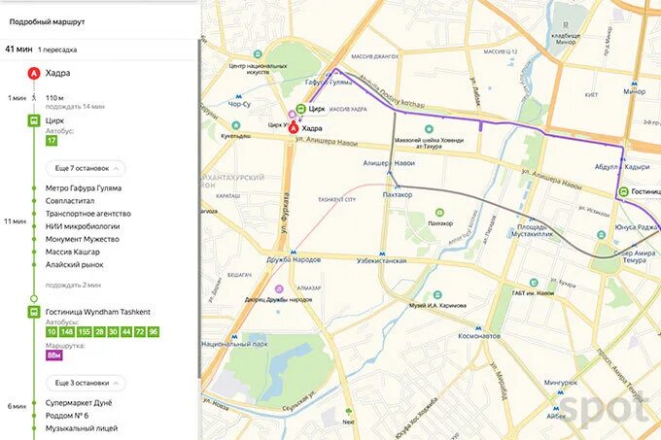661x440 pixels.
Task: Click the Космонавтов metro icon on map
Action: [x=477, y=328]
